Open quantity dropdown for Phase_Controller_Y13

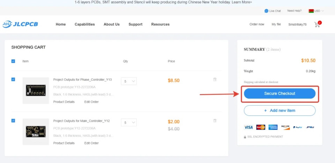point(129,81)
